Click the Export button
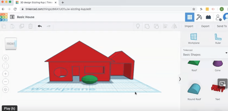Viewport: 228px width, 111px height. 205,26
